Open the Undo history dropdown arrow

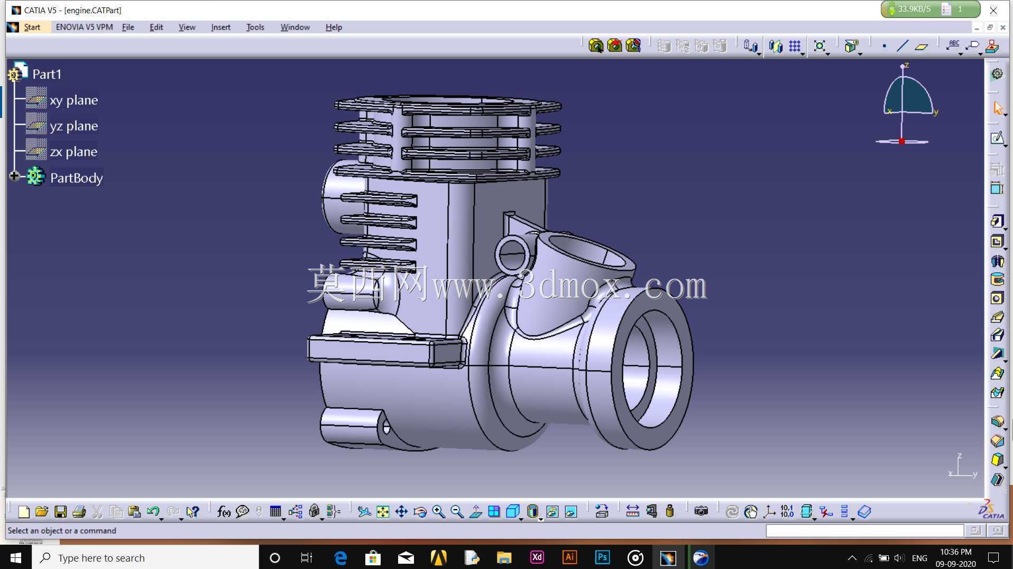point(161,519)
